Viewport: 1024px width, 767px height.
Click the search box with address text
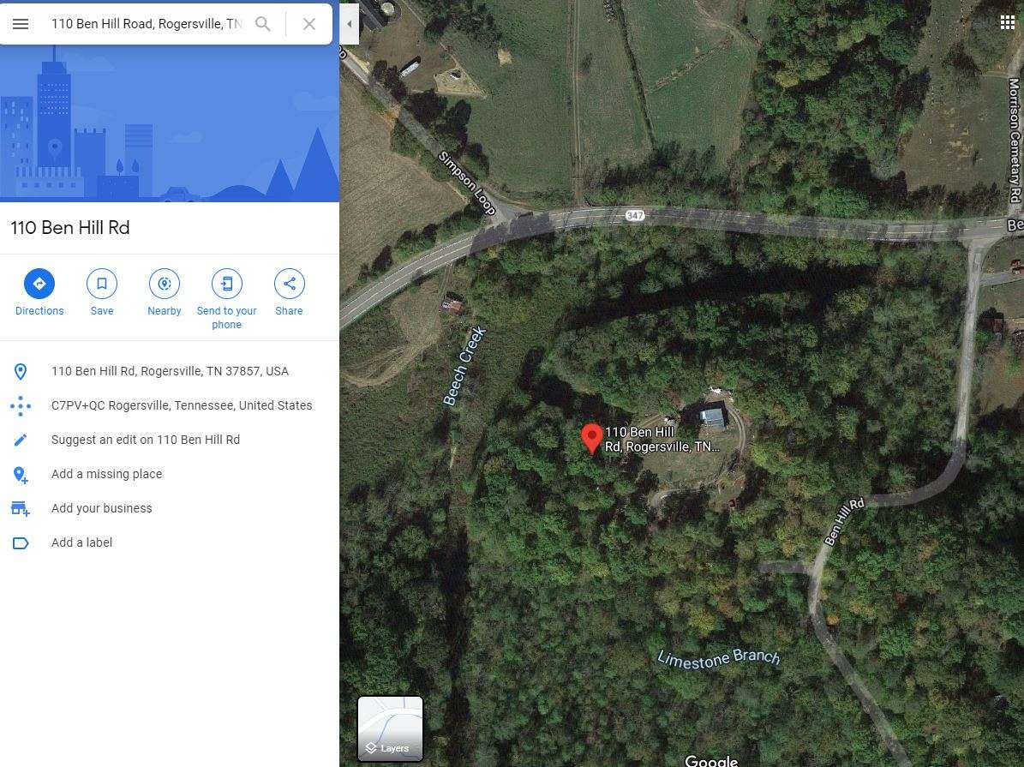coord(147,24)
